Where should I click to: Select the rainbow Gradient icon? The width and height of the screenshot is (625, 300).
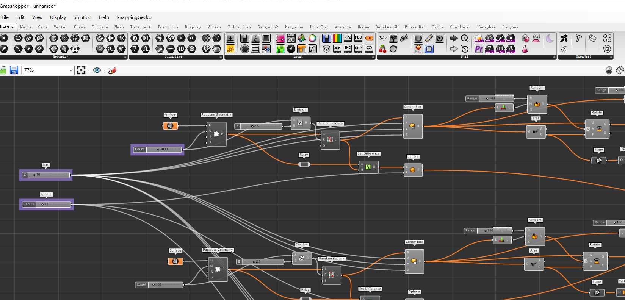coord(337,38)
